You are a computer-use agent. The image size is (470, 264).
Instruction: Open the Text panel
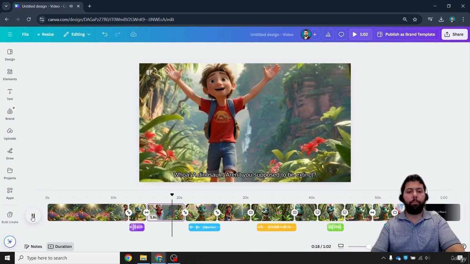pos(10,95)
